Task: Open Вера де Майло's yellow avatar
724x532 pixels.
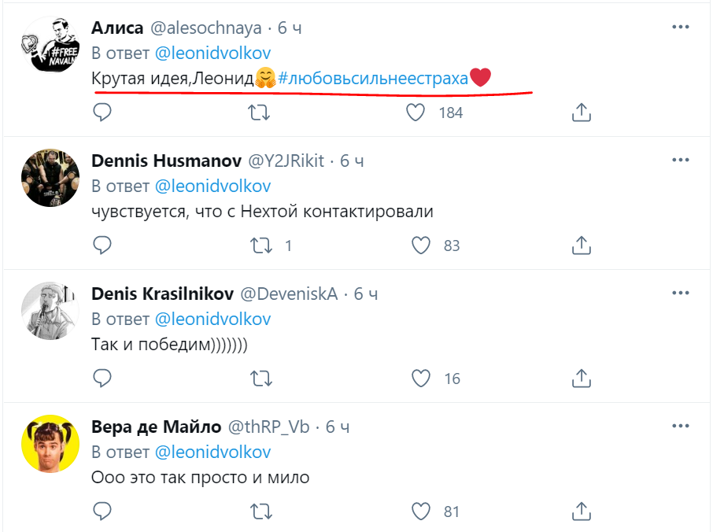Action: click(49, 444)
